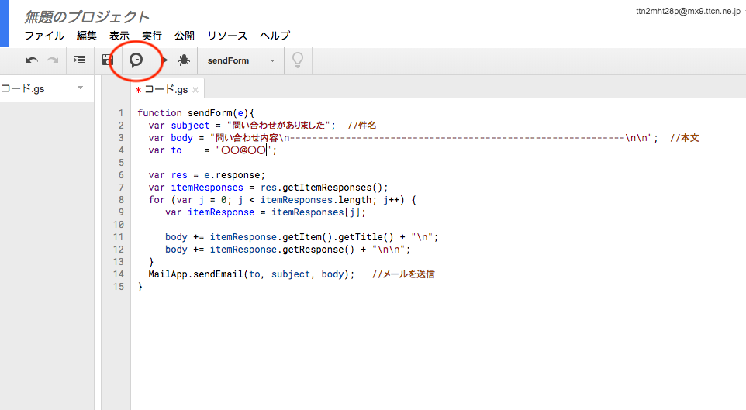Click the res.getItemResponses() call
Image resolution: width=746 pixels, height=410 pixels.
[322, 188]
